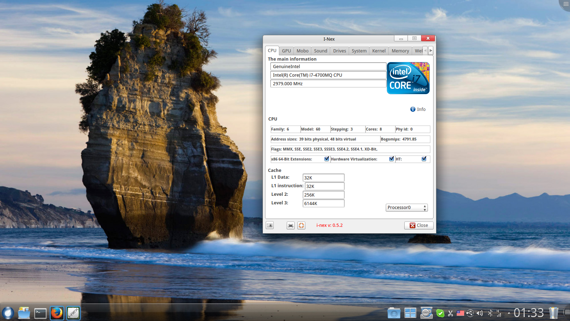Click the scissors clipboard tray icon
570x321 pixels.
pyautogui.click(x=450, y=313)
